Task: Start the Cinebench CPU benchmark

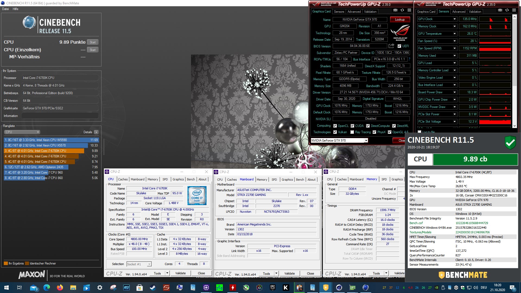Action: [x=93, y=42]
